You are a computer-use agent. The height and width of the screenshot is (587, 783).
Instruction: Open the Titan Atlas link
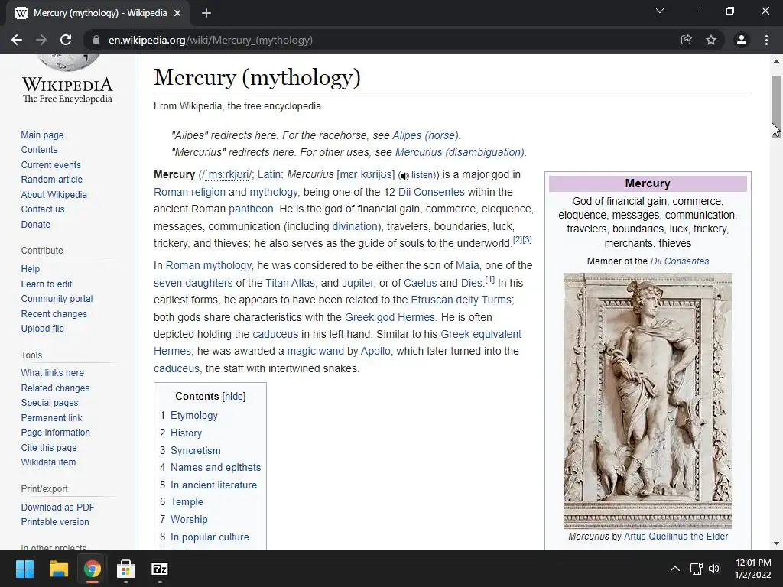290,283
